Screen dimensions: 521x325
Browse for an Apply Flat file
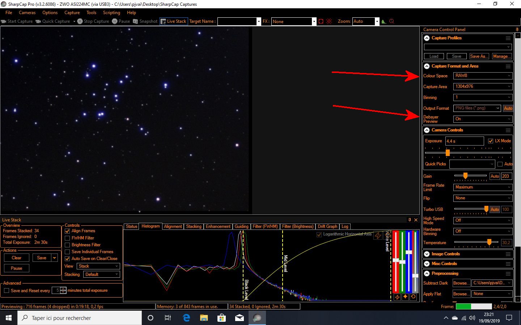click(x=461, y=294)
